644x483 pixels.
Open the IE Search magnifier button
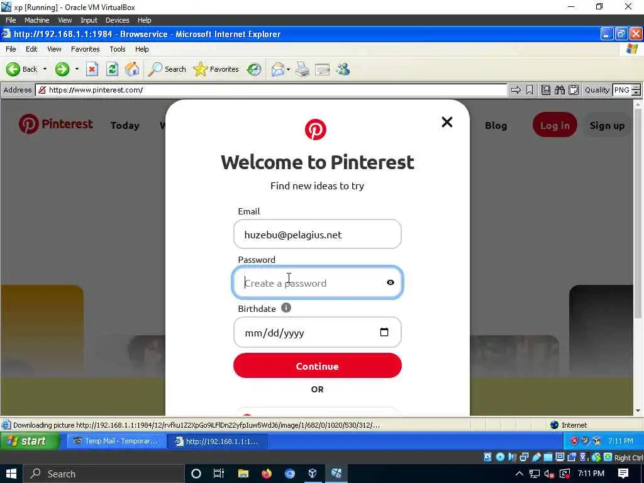click(x=167, y=69)
